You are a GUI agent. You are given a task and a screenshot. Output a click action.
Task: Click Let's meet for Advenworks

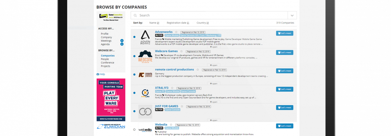coord(285,33)
